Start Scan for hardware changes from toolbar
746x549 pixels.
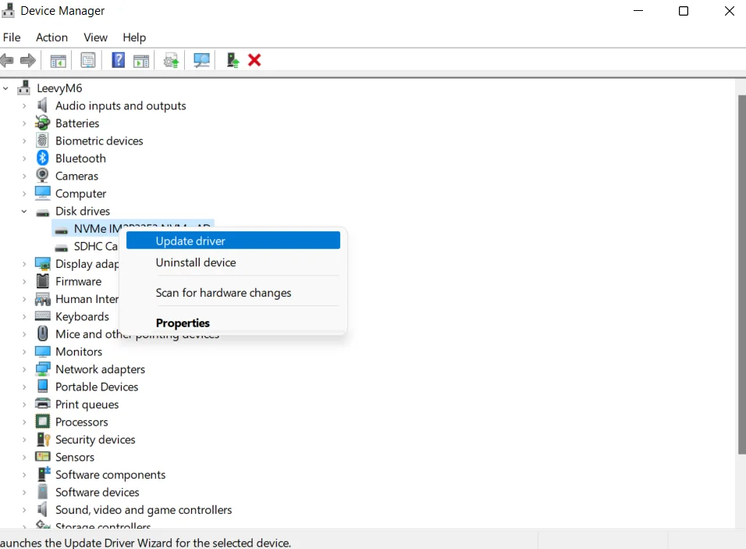coord(201,60)
